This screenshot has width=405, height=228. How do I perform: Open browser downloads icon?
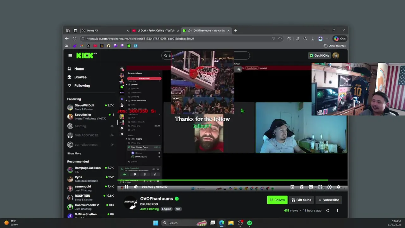[313, 39]
